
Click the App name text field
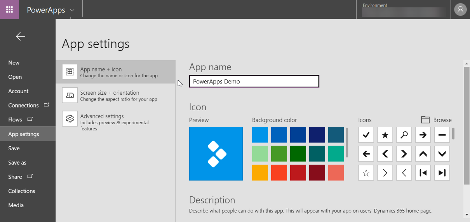[254, 82]
